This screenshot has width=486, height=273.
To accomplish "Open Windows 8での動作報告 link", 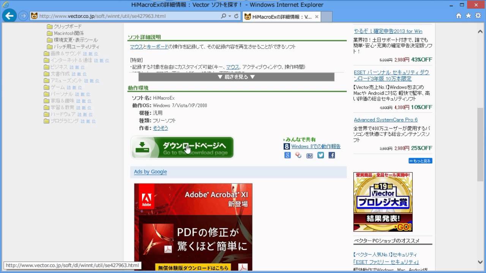I will coord(316,146).
